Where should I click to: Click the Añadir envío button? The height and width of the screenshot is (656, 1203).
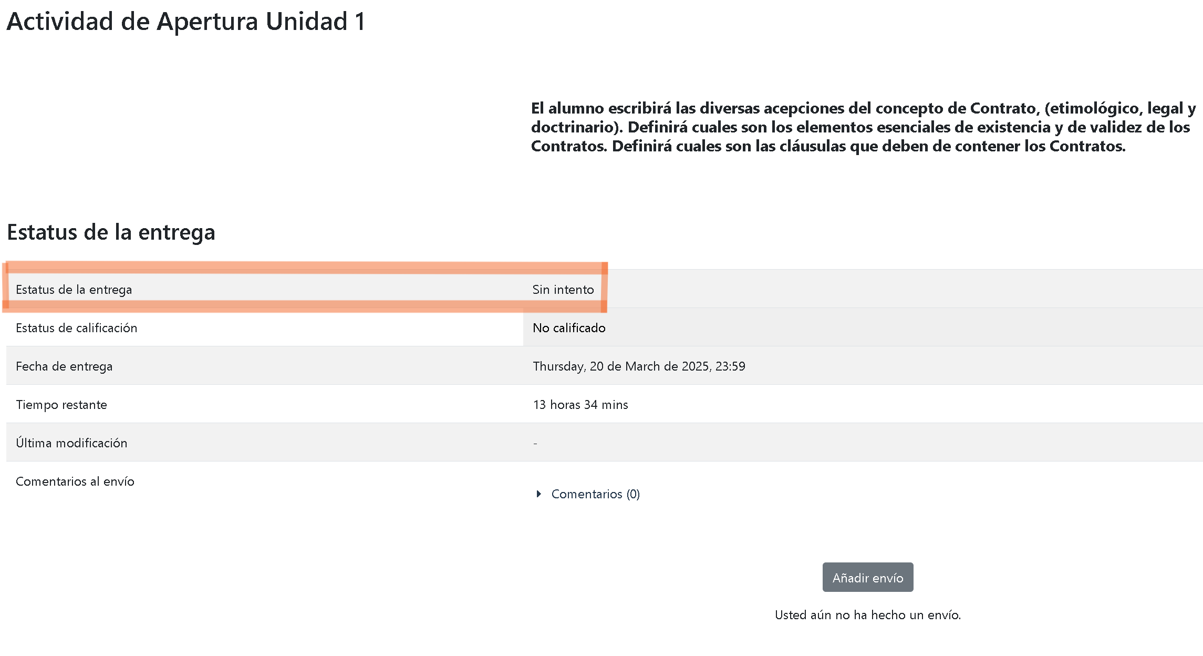coord(868,577)
